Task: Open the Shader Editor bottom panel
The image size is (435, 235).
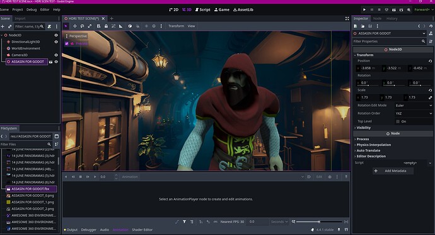Action: [142, 230]
